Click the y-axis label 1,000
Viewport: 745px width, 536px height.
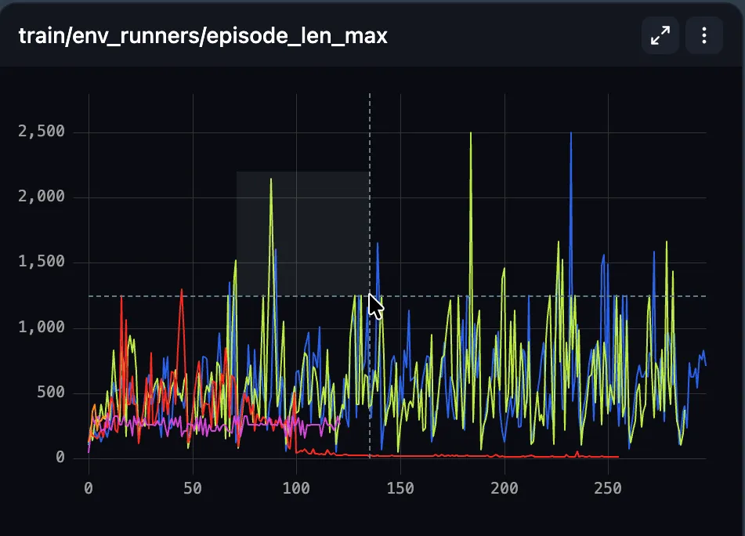(42, 327)
